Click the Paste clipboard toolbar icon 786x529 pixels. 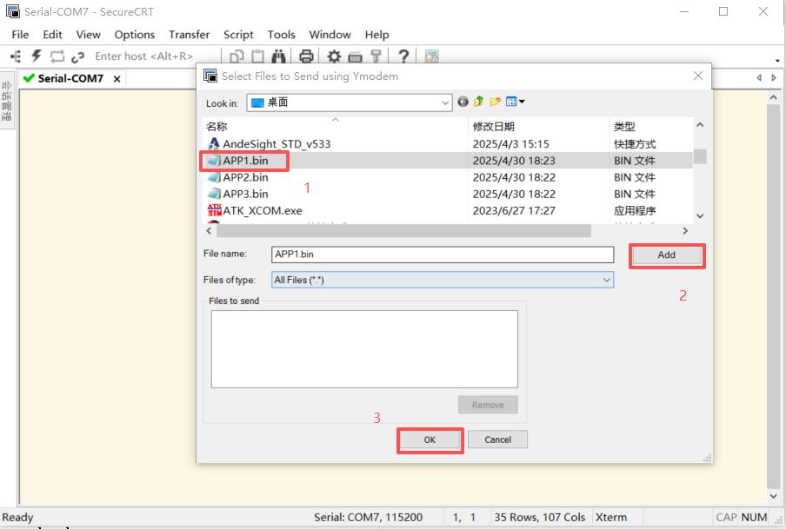[x=257, y=56]
